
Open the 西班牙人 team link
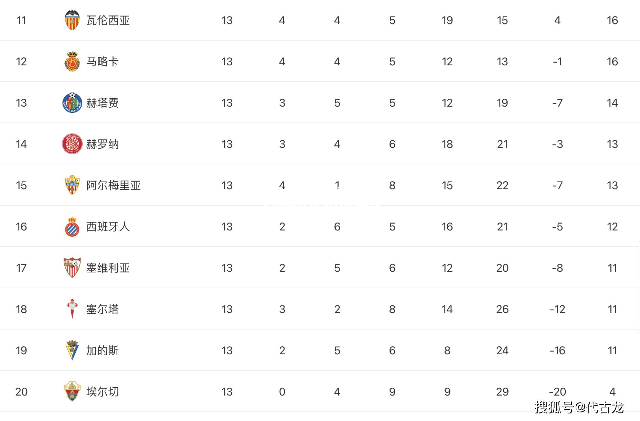pyautogui.click(x=108, y=227)
